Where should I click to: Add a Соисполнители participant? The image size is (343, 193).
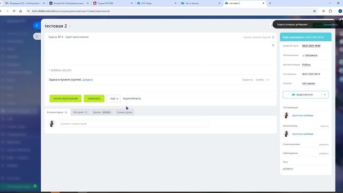[324, 145]
